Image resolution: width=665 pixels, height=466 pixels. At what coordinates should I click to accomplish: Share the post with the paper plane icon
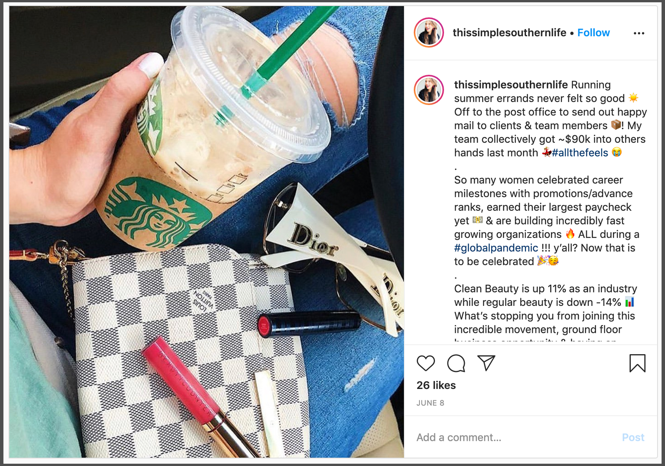coord(486,363)
